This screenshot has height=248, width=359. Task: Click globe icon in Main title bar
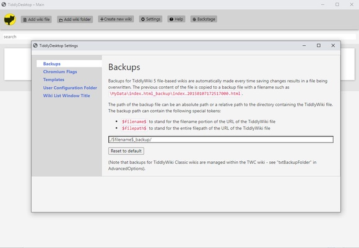4,4
